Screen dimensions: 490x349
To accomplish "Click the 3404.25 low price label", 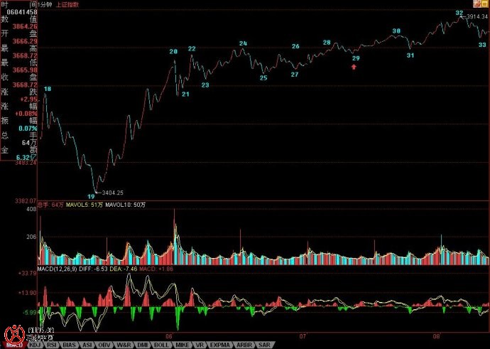I will point(113,193).
